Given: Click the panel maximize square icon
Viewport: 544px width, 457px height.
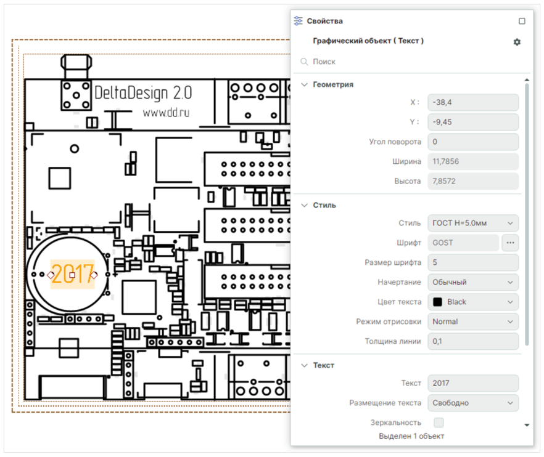Looking at the screenshot, I should pyautogui.click(x=522, y=21).
